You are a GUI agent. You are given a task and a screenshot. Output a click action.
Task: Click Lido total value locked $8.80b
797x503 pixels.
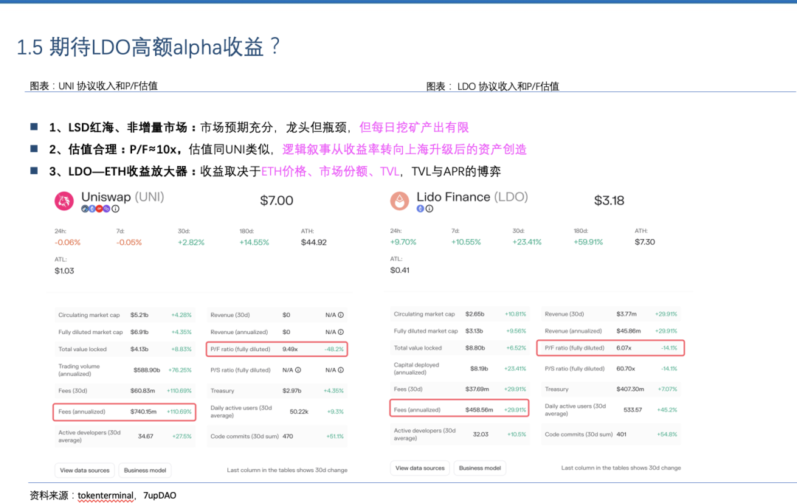coord(475,348)
